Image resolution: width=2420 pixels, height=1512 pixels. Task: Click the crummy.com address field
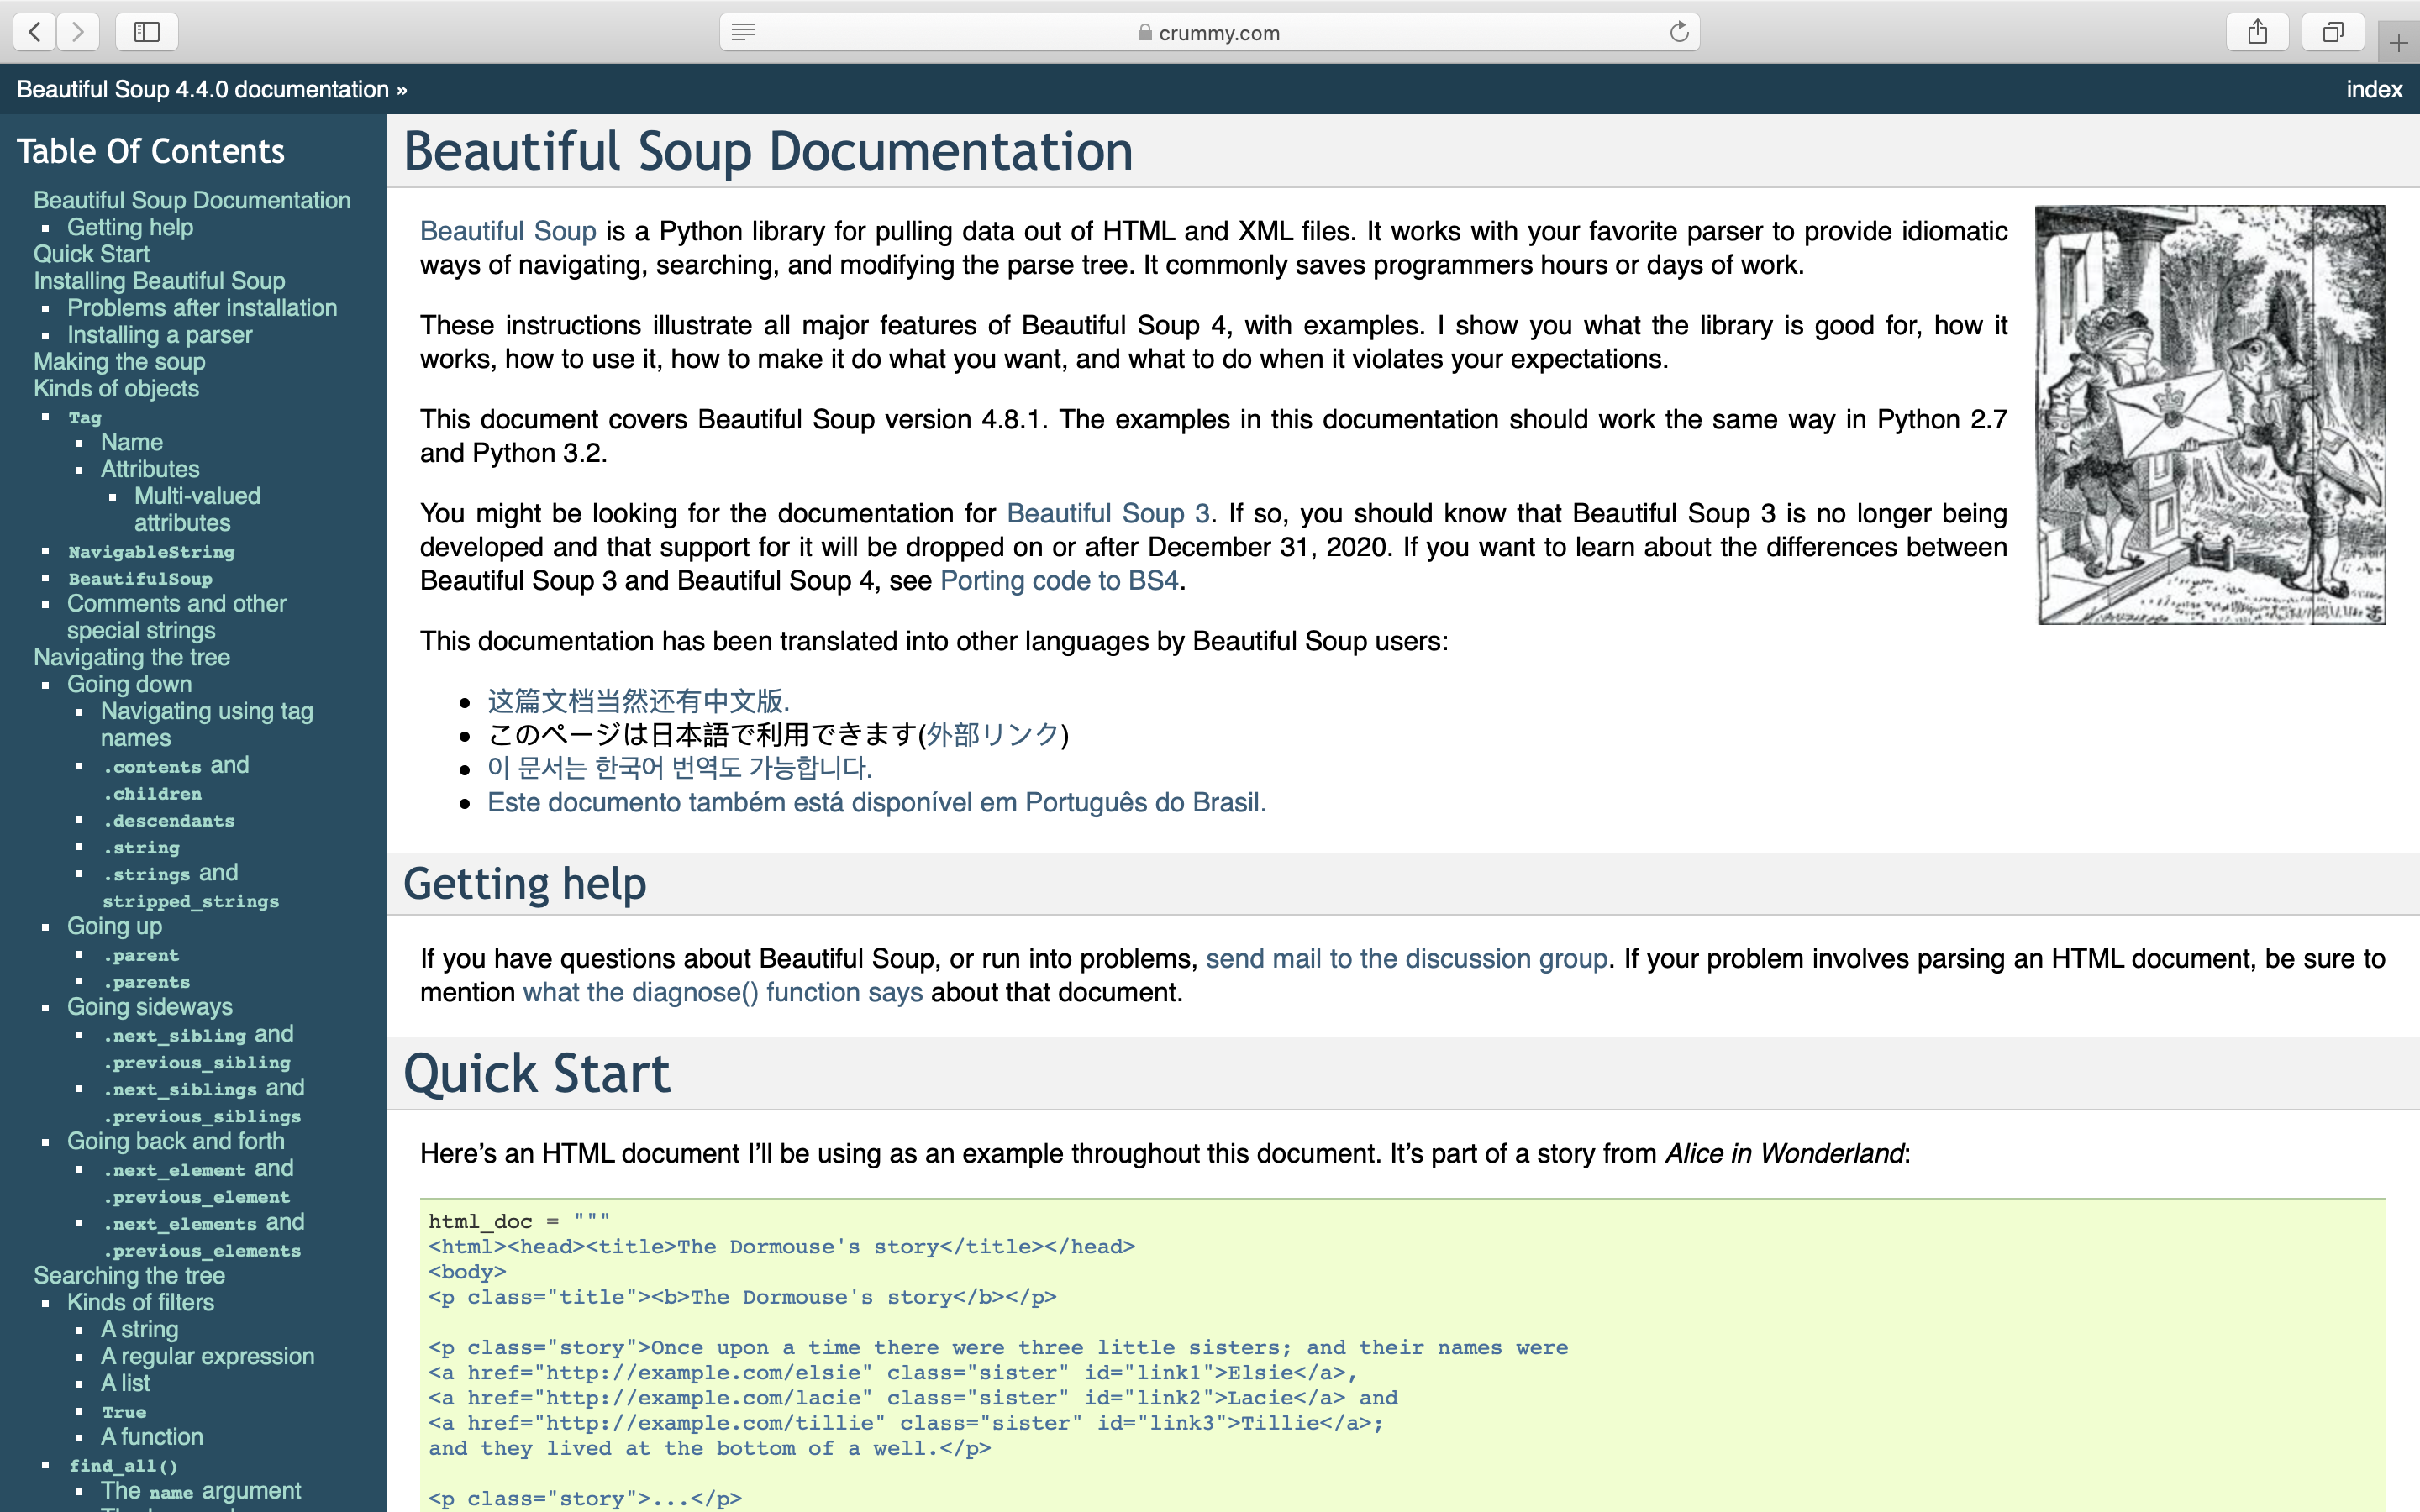[1209, 32]
